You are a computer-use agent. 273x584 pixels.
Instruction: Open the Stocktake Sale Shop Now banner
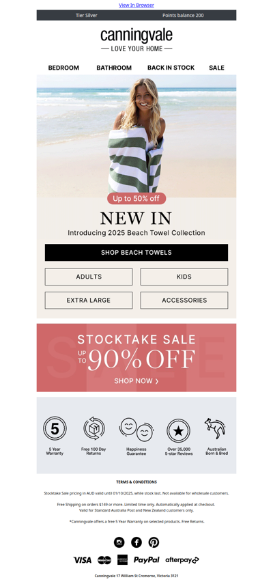pos(136,357)
